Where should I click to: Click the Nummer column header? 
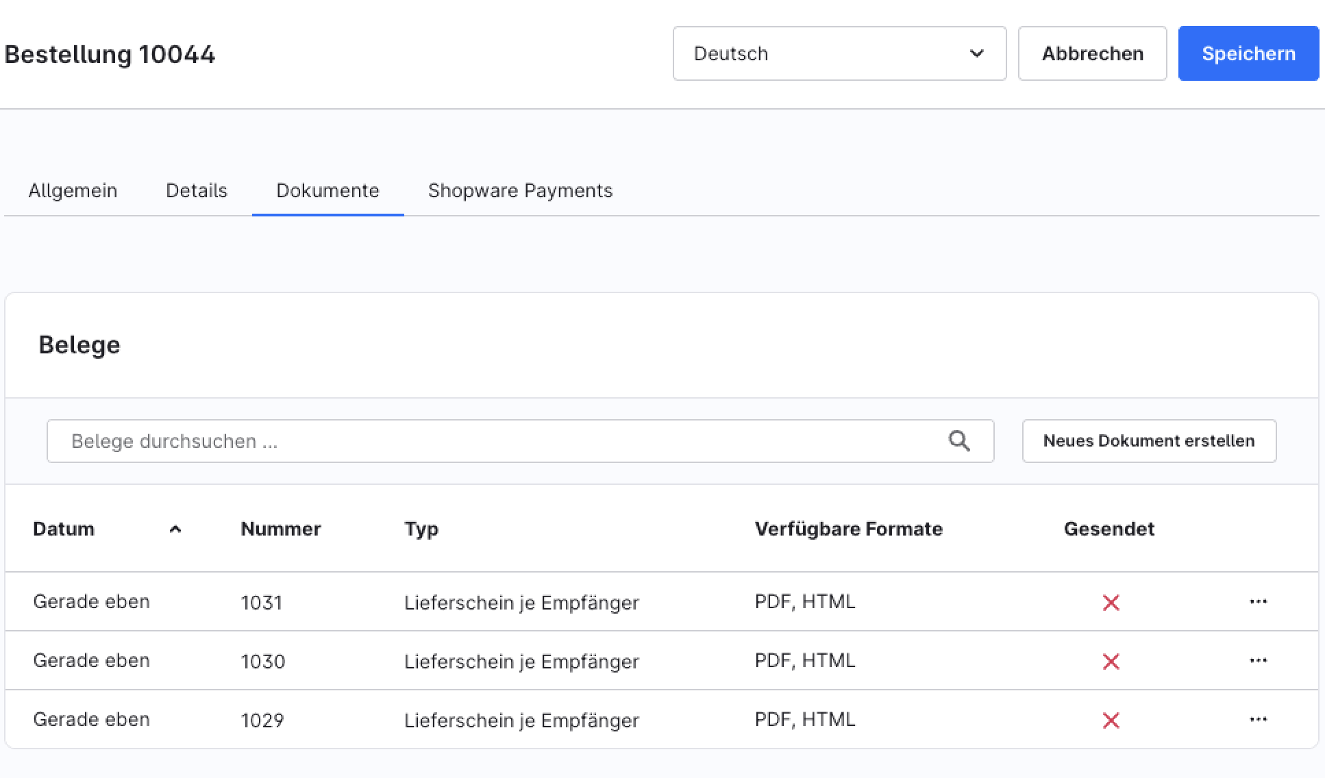281,529
